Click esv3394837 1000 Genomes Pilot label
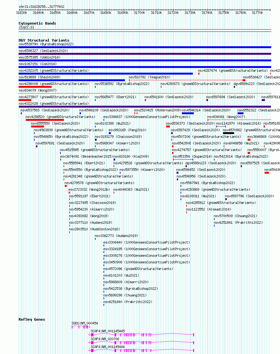 (147, 117)
